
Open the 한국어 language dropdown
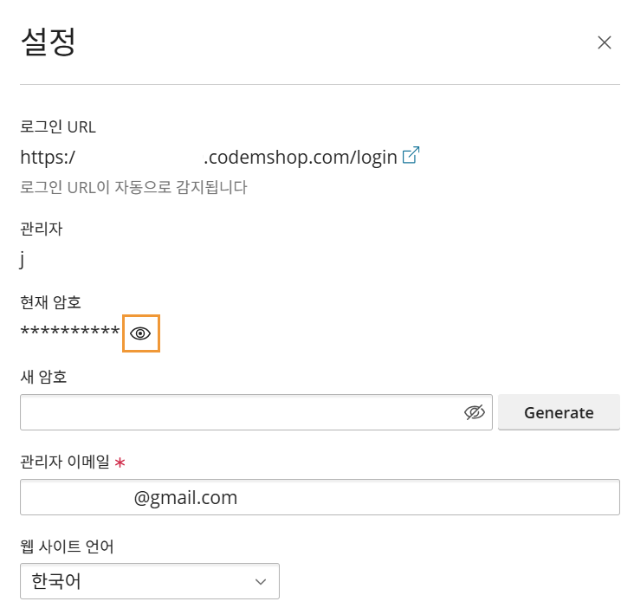tap(149, 581)
